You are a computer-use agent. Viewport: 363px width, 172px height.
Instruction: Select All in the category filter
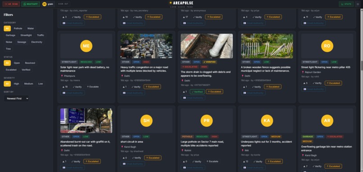pyautogui.click(x=7, y=28)
